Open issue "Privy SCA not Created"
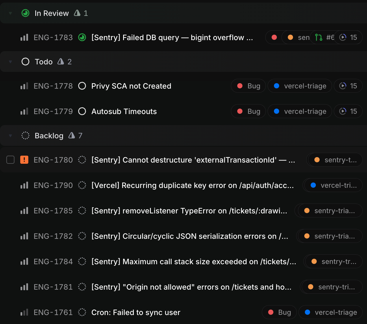The width and height of the screenshot is (367, 324). [x=131, y=86]
